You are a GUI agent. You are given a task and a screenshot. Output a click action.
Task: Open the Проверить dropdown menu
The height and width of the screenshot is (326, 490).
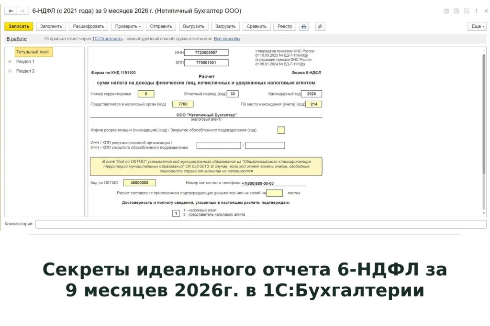[x=128, y=27]
